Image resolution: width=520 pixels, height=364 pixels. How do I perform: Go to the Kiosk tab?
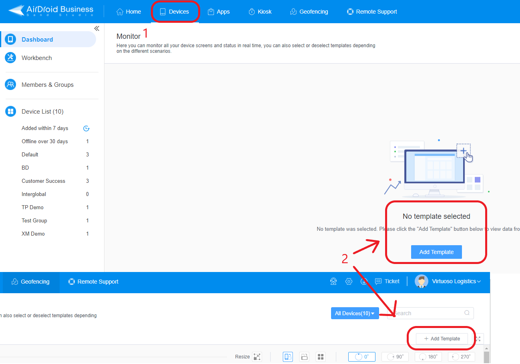(260, 12)
